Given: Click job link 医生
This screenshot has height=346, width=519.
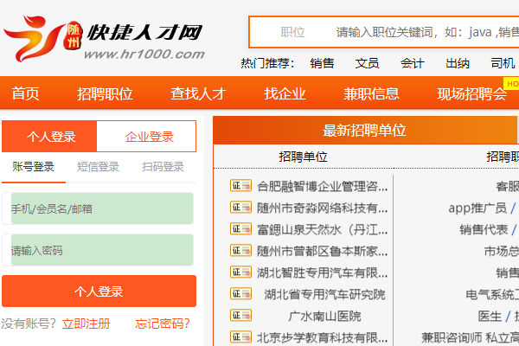Looking at the screenshot, I should click(x=490, y=316).
